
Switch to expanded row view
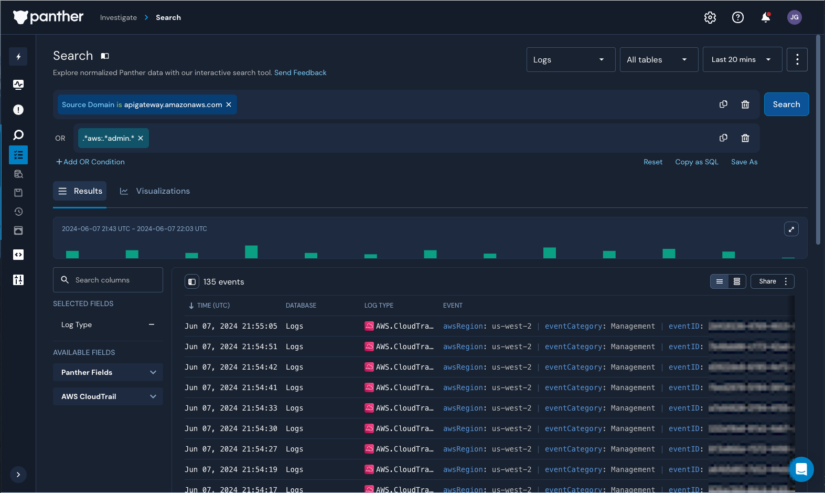[737, 281]
